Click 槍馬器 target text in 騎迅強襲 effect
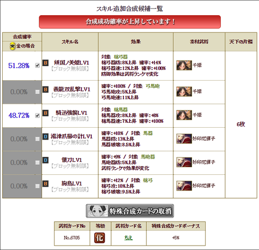The height and width of the screenshot is (250, 259). coord(121,110)
